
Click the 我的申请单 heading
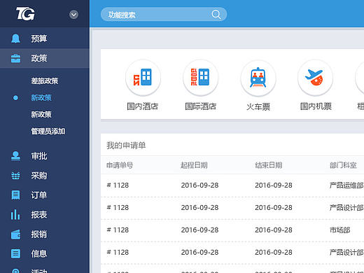click(x=126, y=146)
